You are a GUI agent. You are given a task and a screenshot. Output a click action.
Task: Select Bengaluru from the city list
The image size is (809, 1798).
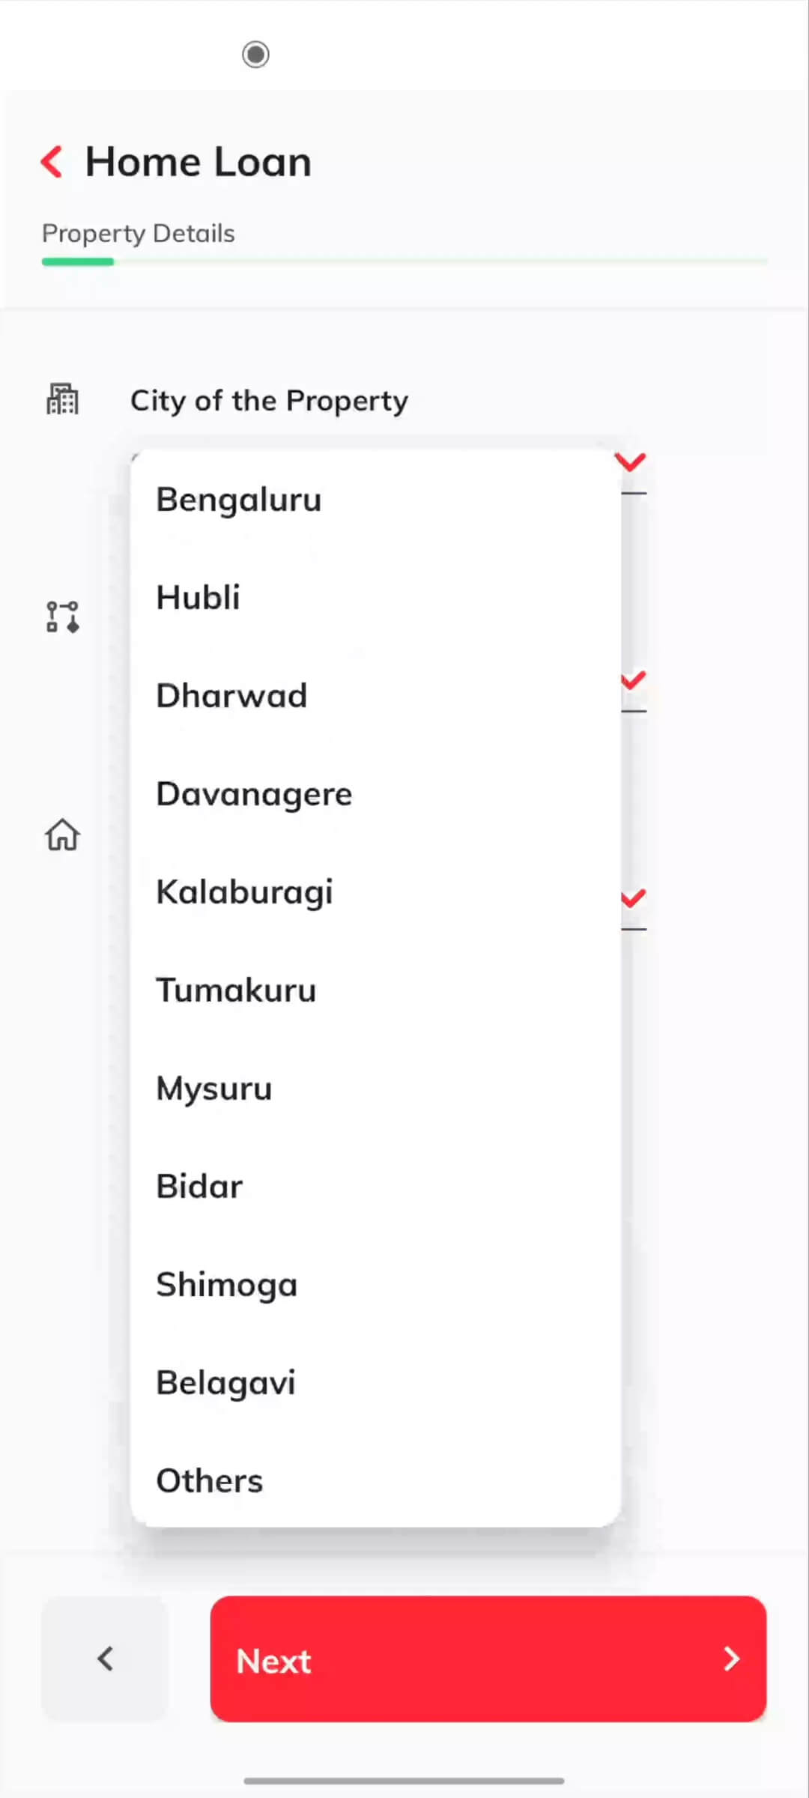tap(239, 500)
